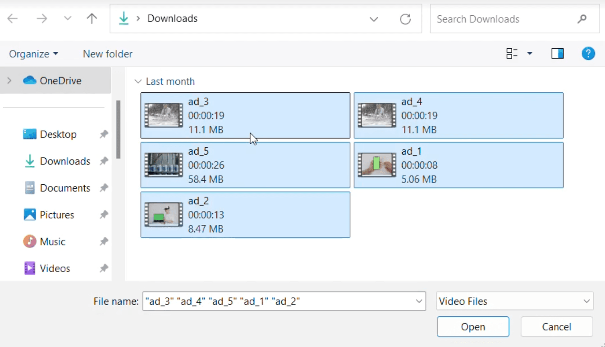This screenshot has width=605, height=347.
Task: Expand the OneDrive tree node
Action: [9, 81]
